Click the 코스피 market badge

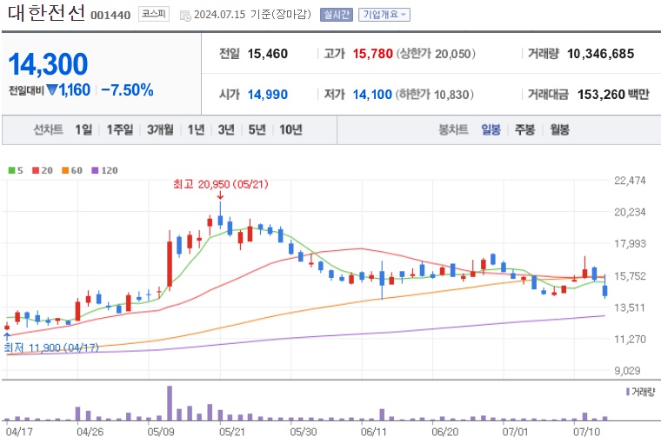153,14
